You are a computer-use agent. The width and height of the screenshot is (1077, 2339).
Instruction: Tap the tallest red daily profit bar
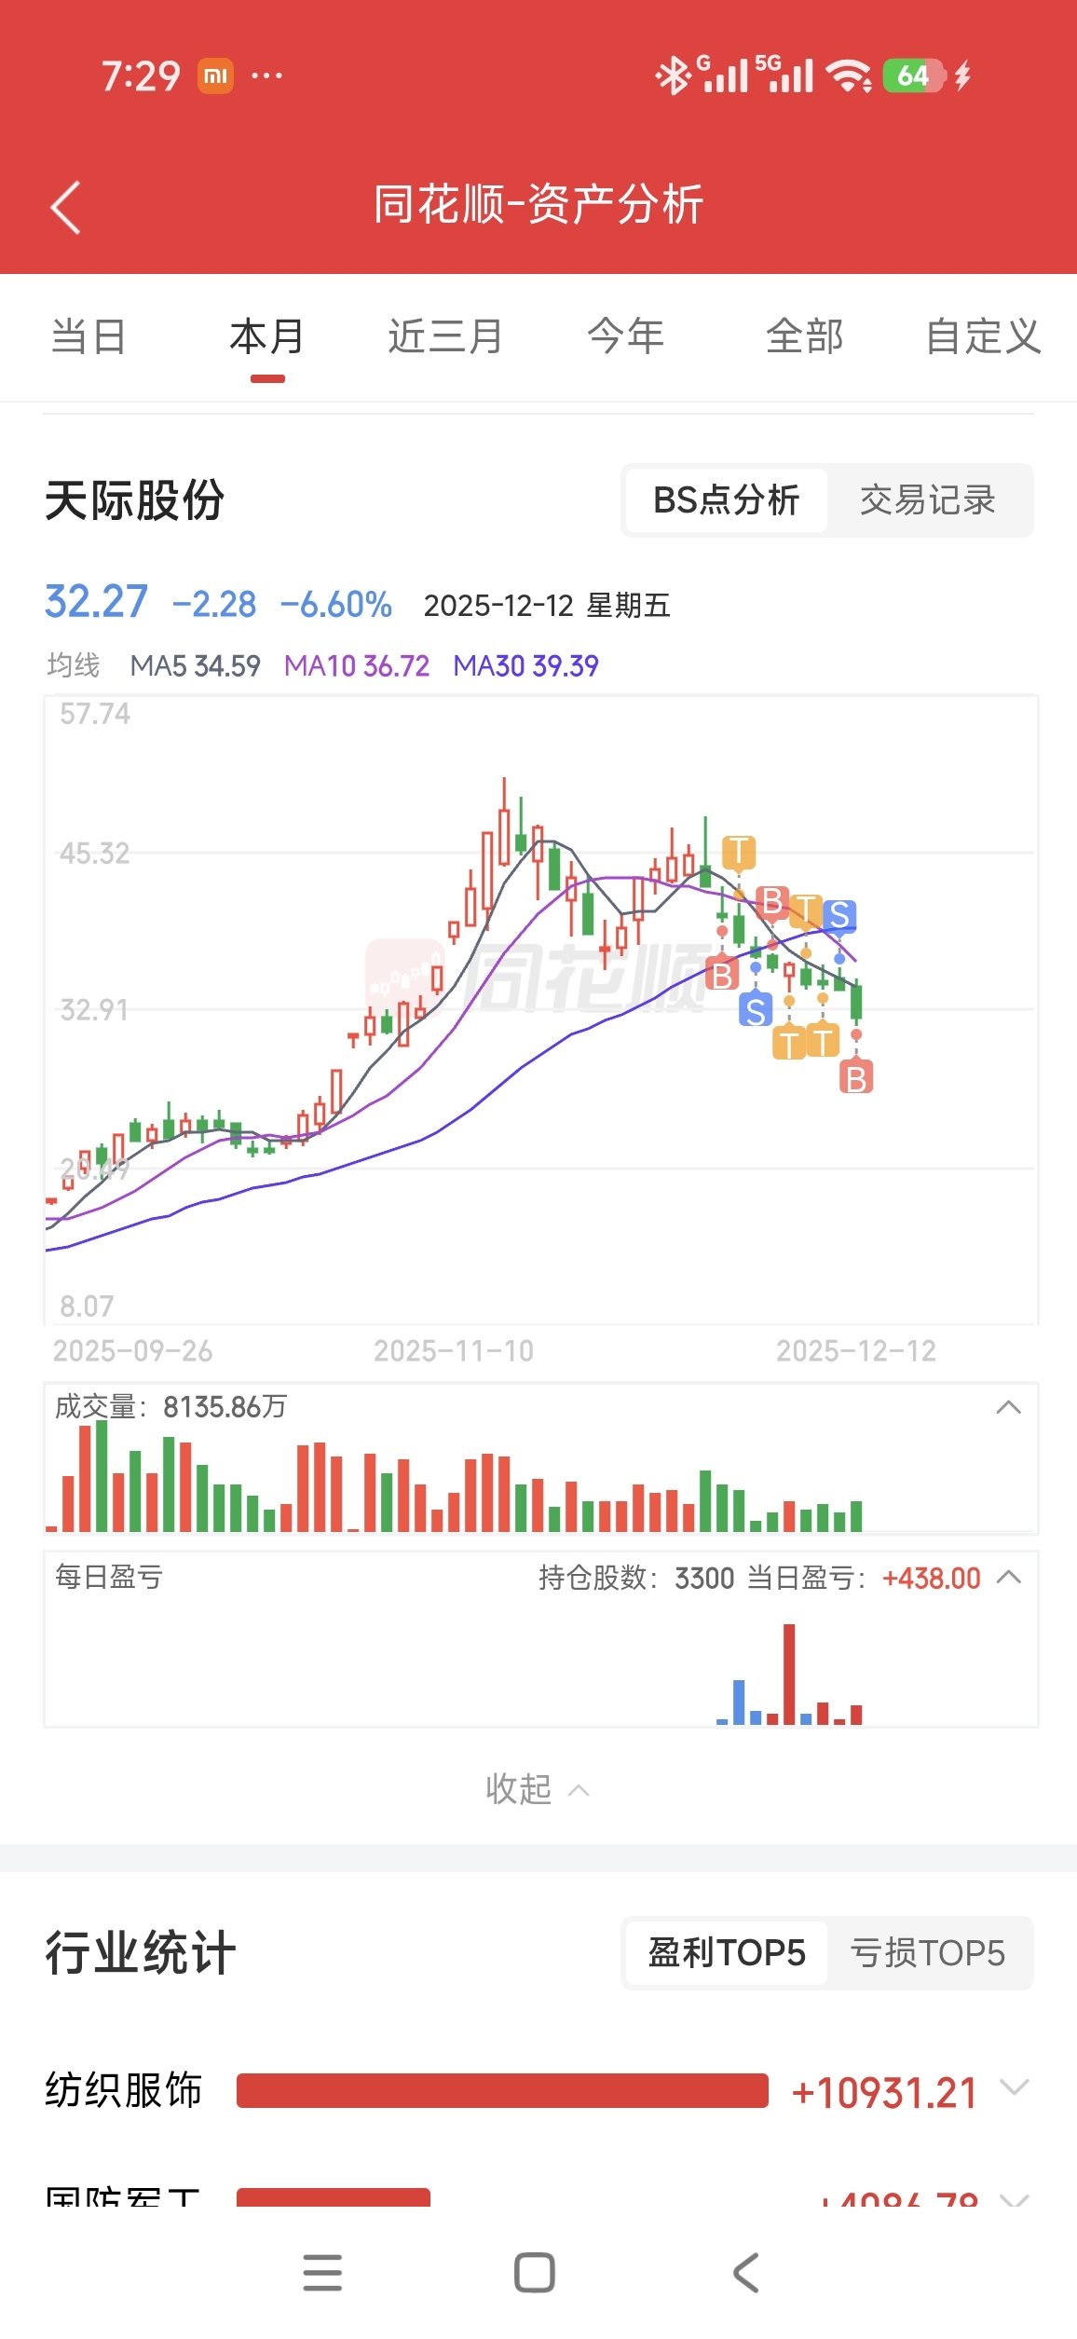click(x=789, y=1674)
